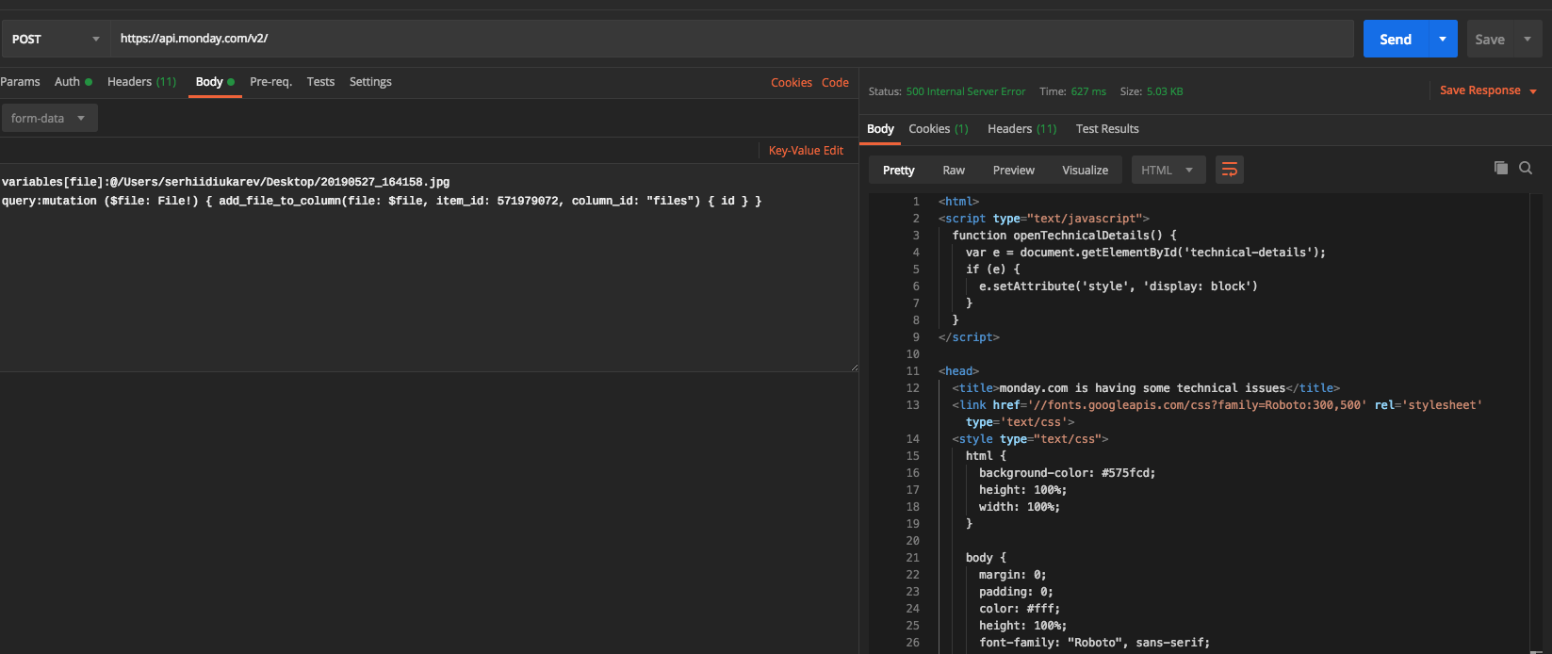Screen dimensions: 1552x654
Task: Open the Send button dropdown arrow
Action: (1443, 39)
